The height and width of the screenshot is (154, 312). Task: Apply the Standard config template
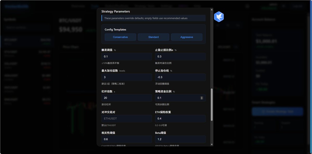pos(153,37)
